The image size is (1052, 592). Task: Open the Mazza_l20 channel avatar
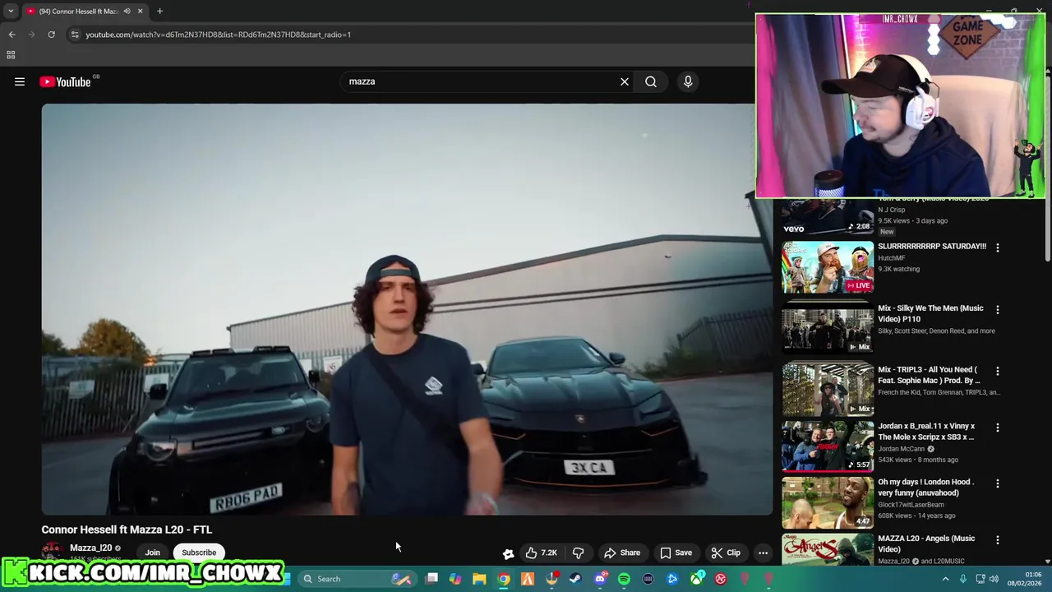click(52, 553)
